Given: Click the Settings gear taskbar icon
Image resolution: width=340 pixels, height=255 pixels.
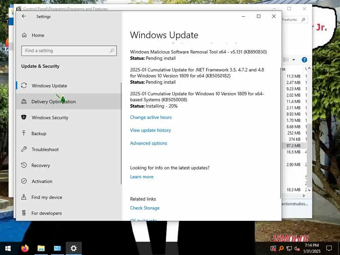Looking at the screenshot, I should (74, 248).
